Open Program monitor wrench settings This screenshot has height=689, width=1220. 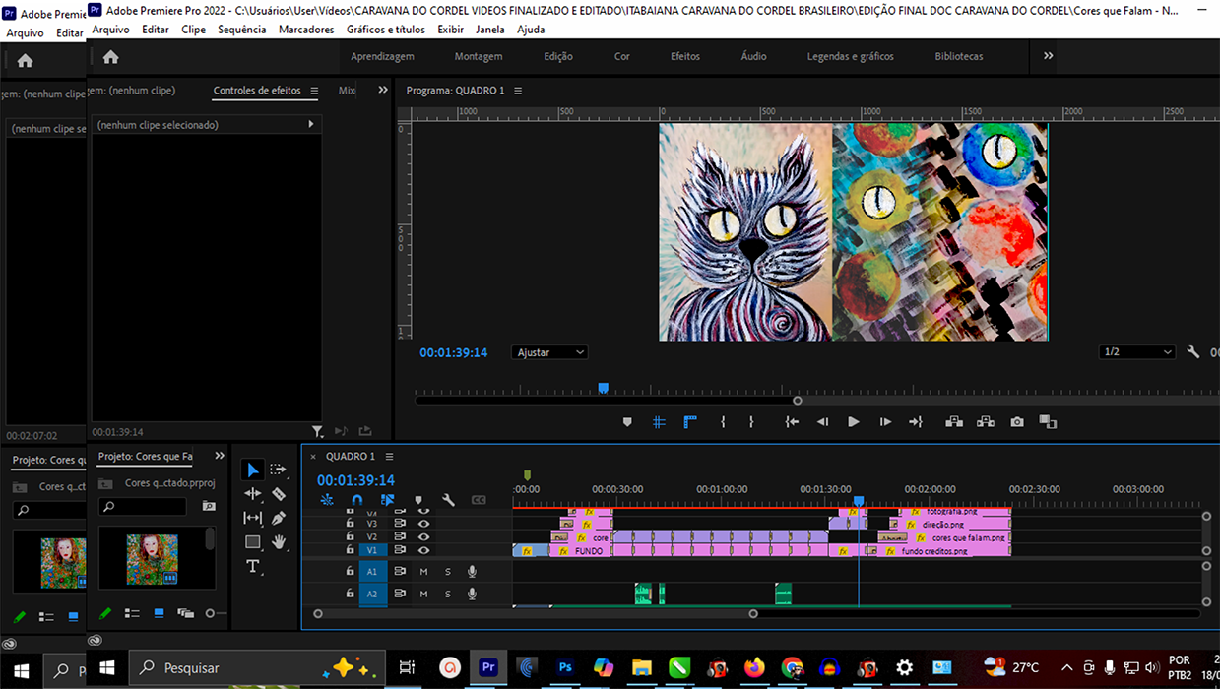coord(1193,352)
